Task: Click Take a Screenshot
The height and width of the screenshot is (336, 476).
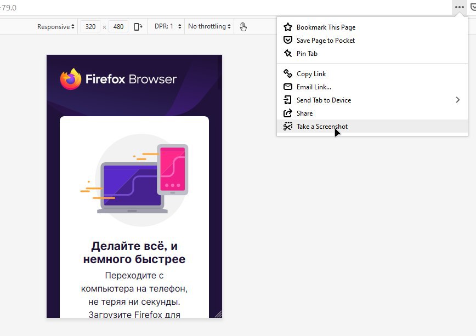Action: [372, 126]
